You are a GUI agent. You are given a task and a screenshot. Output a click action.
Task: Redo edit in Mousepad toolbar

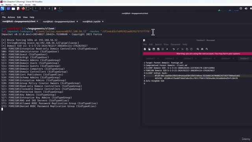(x=178, y=49)
